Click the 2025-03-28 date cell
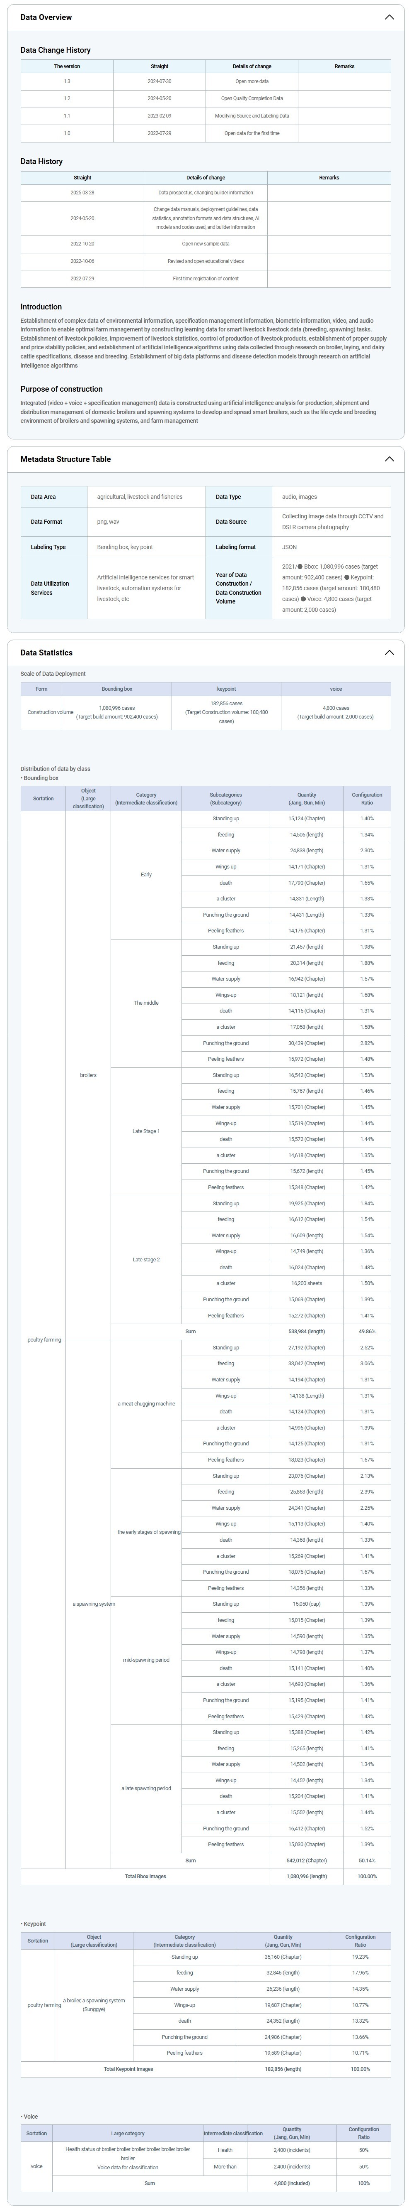The image size is (409, 2210). tap(82, 193)
